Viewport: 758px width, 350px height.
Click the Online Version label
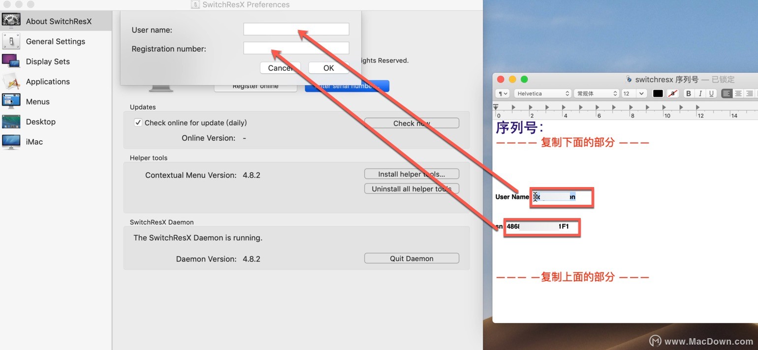pos(209,138)
